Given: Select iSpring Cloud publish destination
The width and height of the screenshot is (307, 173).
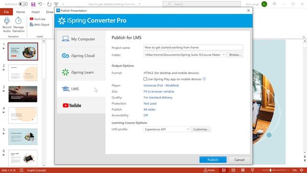Looking at the screenshot, I should [81, 56].
